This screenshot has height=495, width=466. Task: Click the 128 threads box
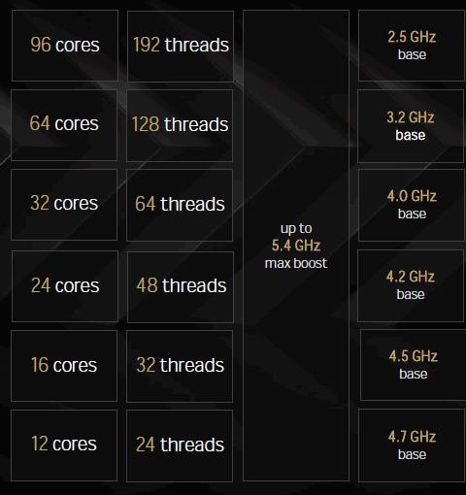click(180, 125)
